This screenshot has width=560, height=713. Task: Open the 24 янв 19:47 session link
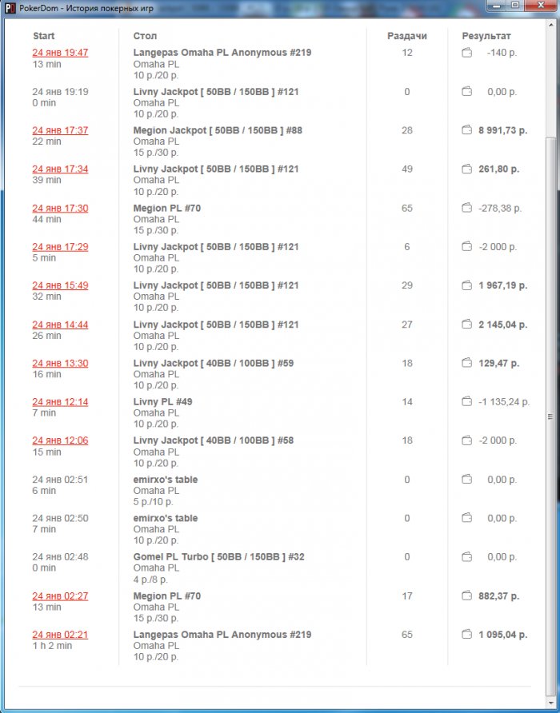pyautogui.click(x=60, y=53)
